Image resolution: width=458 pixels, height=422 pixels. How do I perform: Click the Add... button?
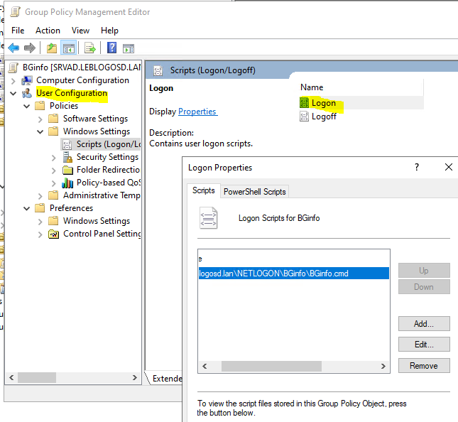(x=424, y=323)
